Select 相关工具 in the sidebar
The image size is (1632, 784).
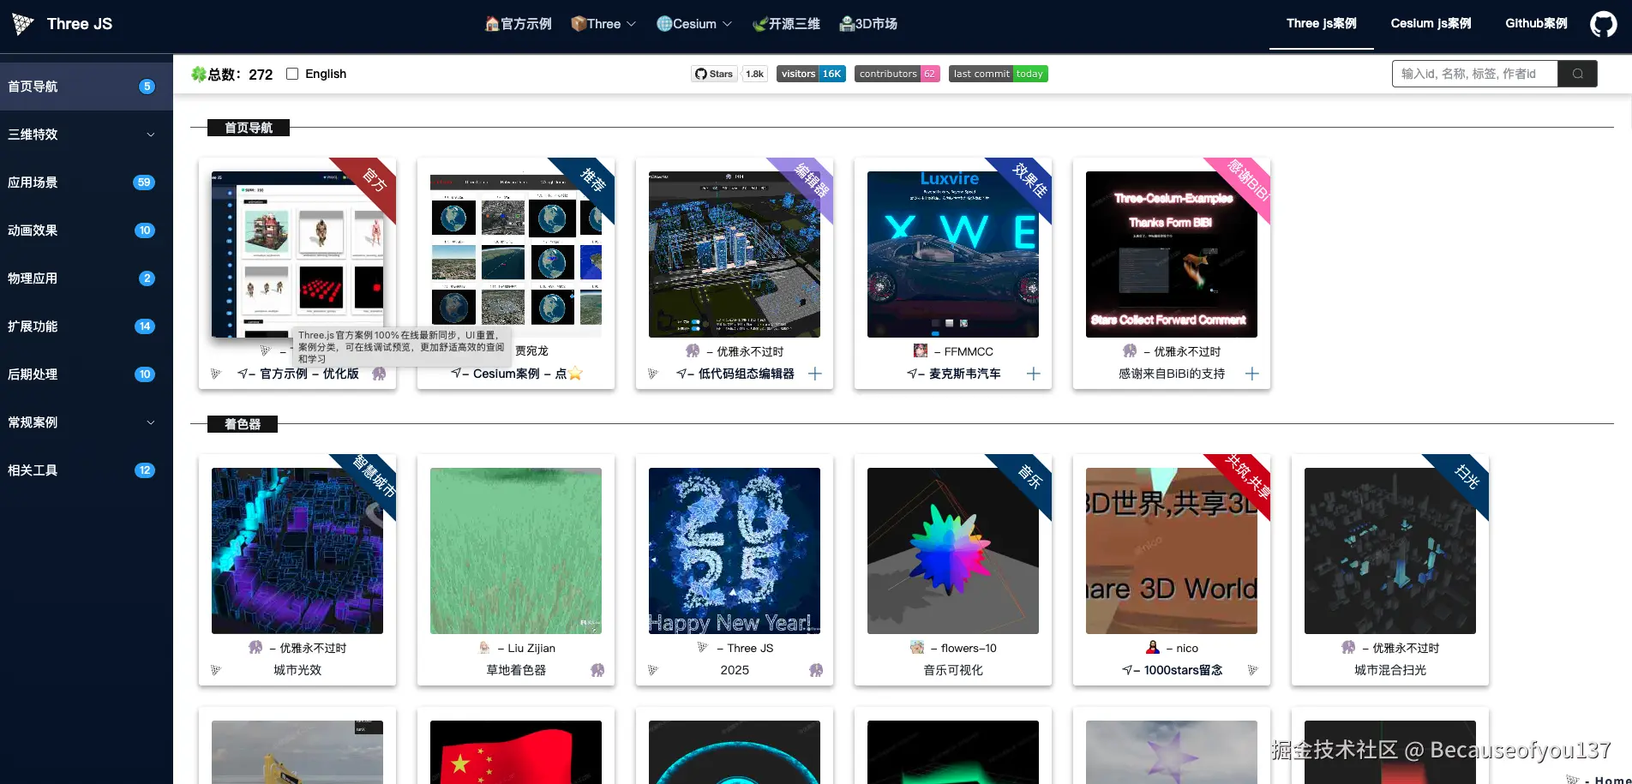(87, 470)
